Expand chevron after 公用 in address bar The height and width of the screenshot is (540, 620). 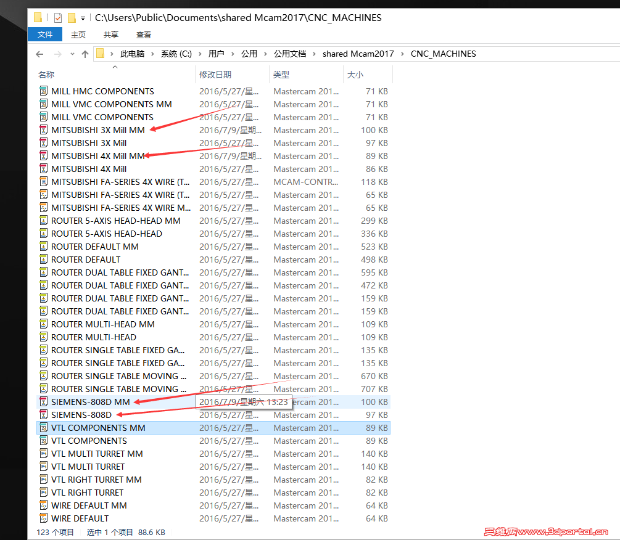[265, 54]
